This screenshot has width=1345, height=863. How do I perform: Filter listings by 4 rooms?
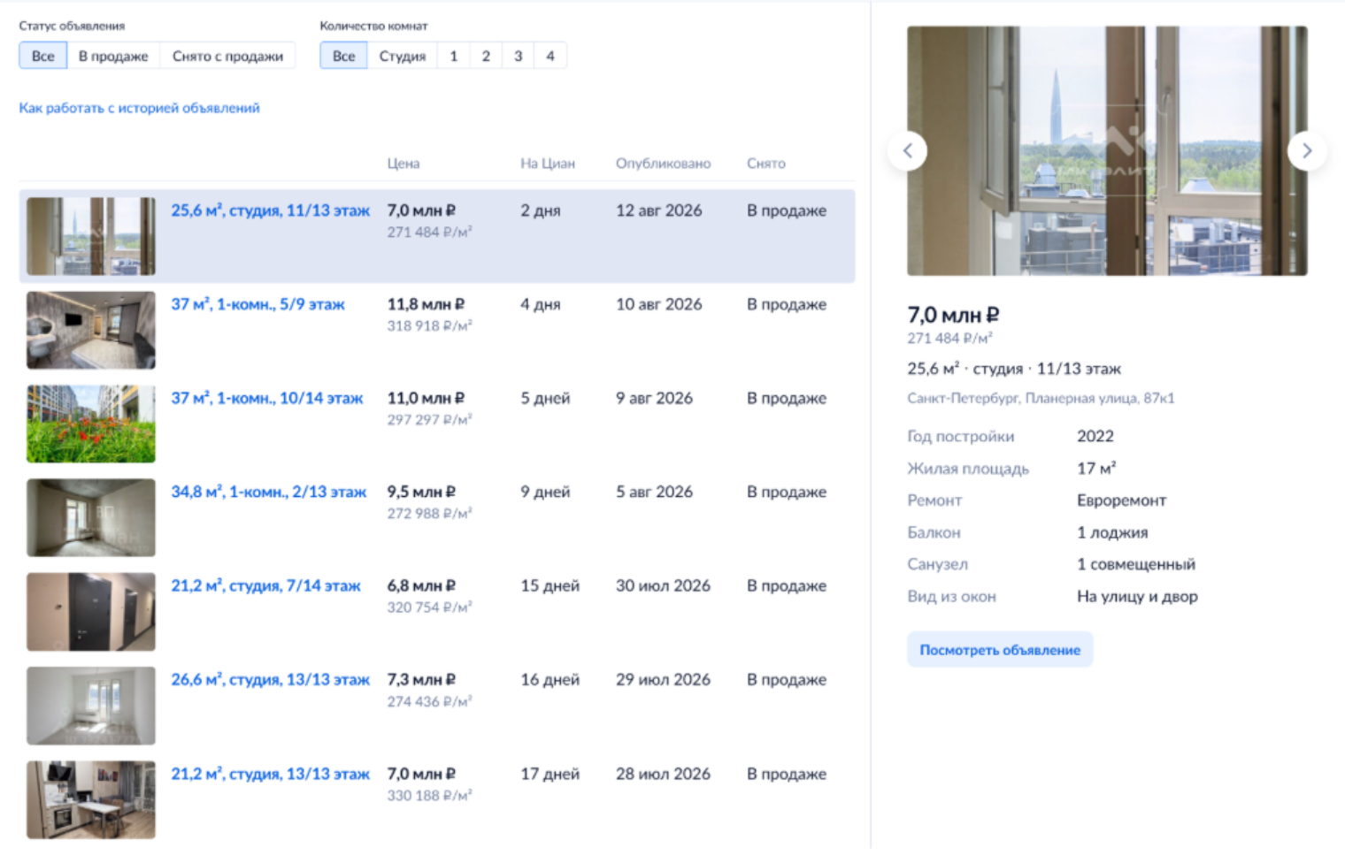click(550, 56)
